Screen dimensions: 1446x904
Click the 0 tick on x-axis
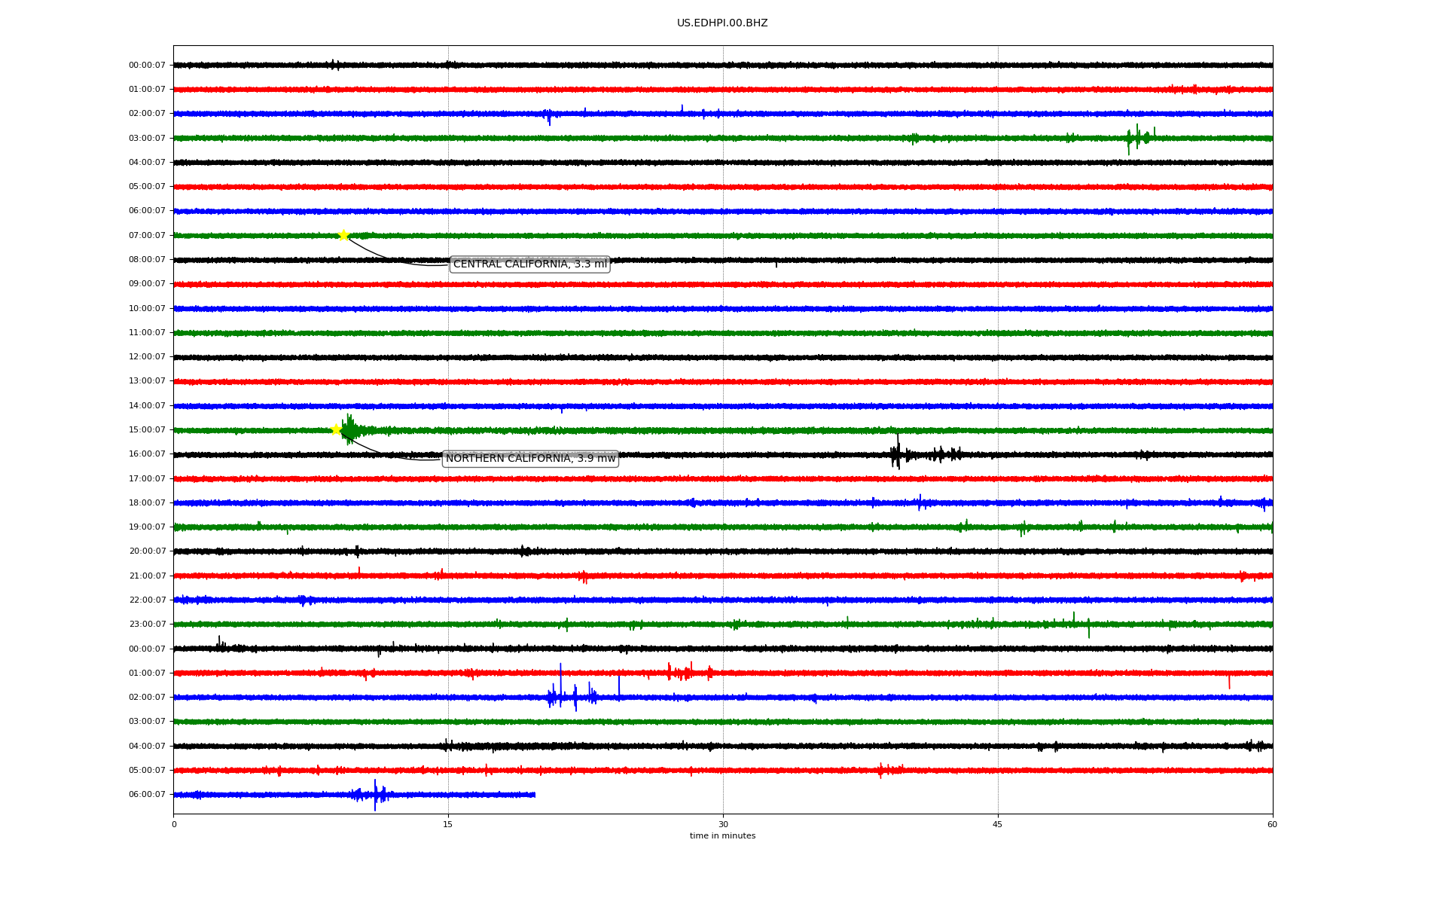click(174, 824)
